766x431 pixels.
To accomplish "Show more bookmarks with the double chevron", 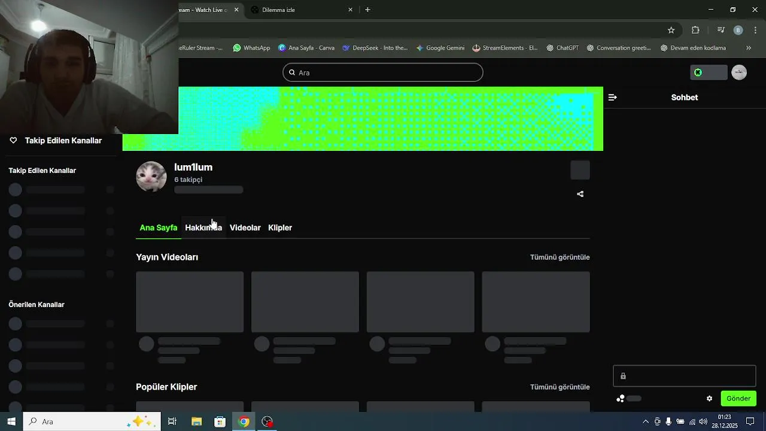I will [x=748, y=48].
